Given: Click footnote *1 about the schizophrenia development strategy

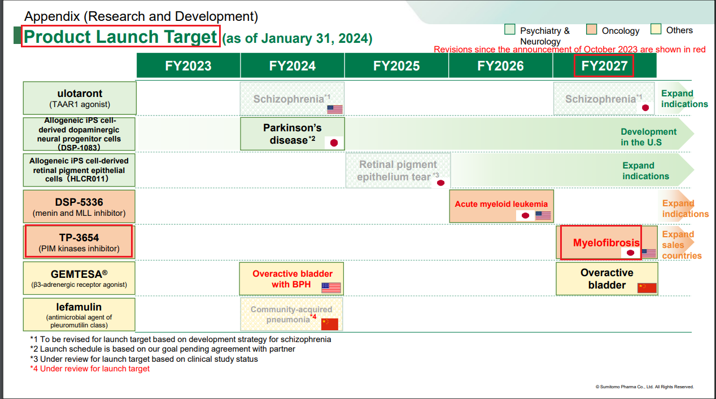Looking at the screenshot, I should click(x=181, y=339).
